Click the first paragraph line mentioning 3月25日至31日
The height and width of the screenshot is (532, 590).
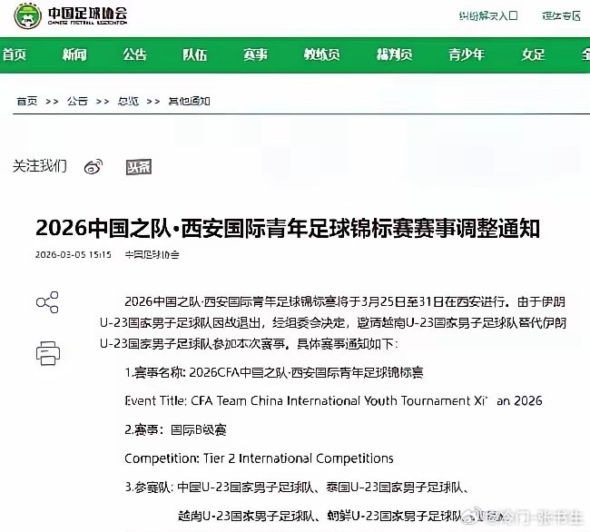(345, 301)
